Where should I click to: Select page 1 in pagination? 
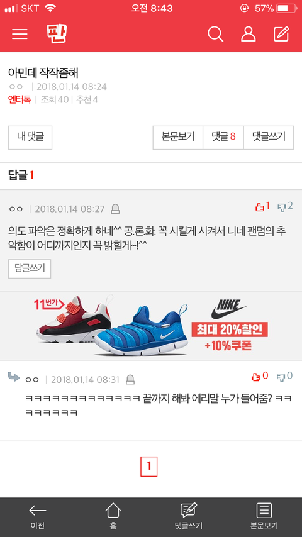(148, 466)
